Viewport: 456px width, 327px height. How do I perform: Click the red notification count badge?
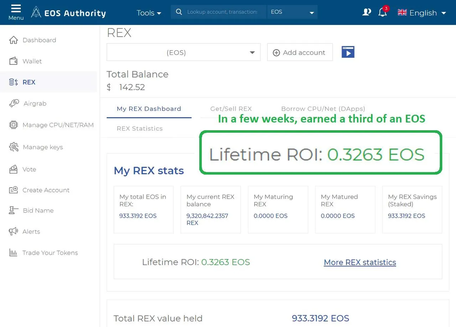tap(386, 8)
